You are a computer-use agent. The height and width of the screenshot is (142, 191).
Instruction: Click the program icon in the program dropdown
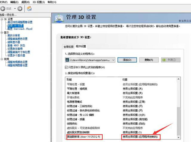67,60
